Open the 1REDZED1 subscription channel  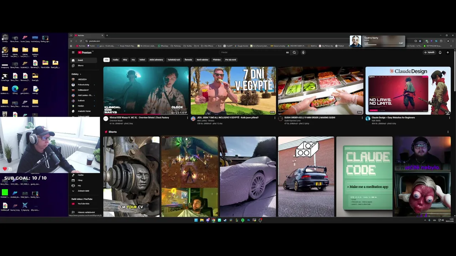click(83, 79)
